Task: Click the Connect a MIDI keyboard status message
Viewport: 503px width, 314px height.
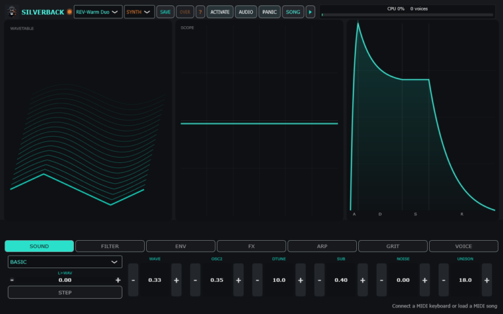Action: [x=444, y=306]
